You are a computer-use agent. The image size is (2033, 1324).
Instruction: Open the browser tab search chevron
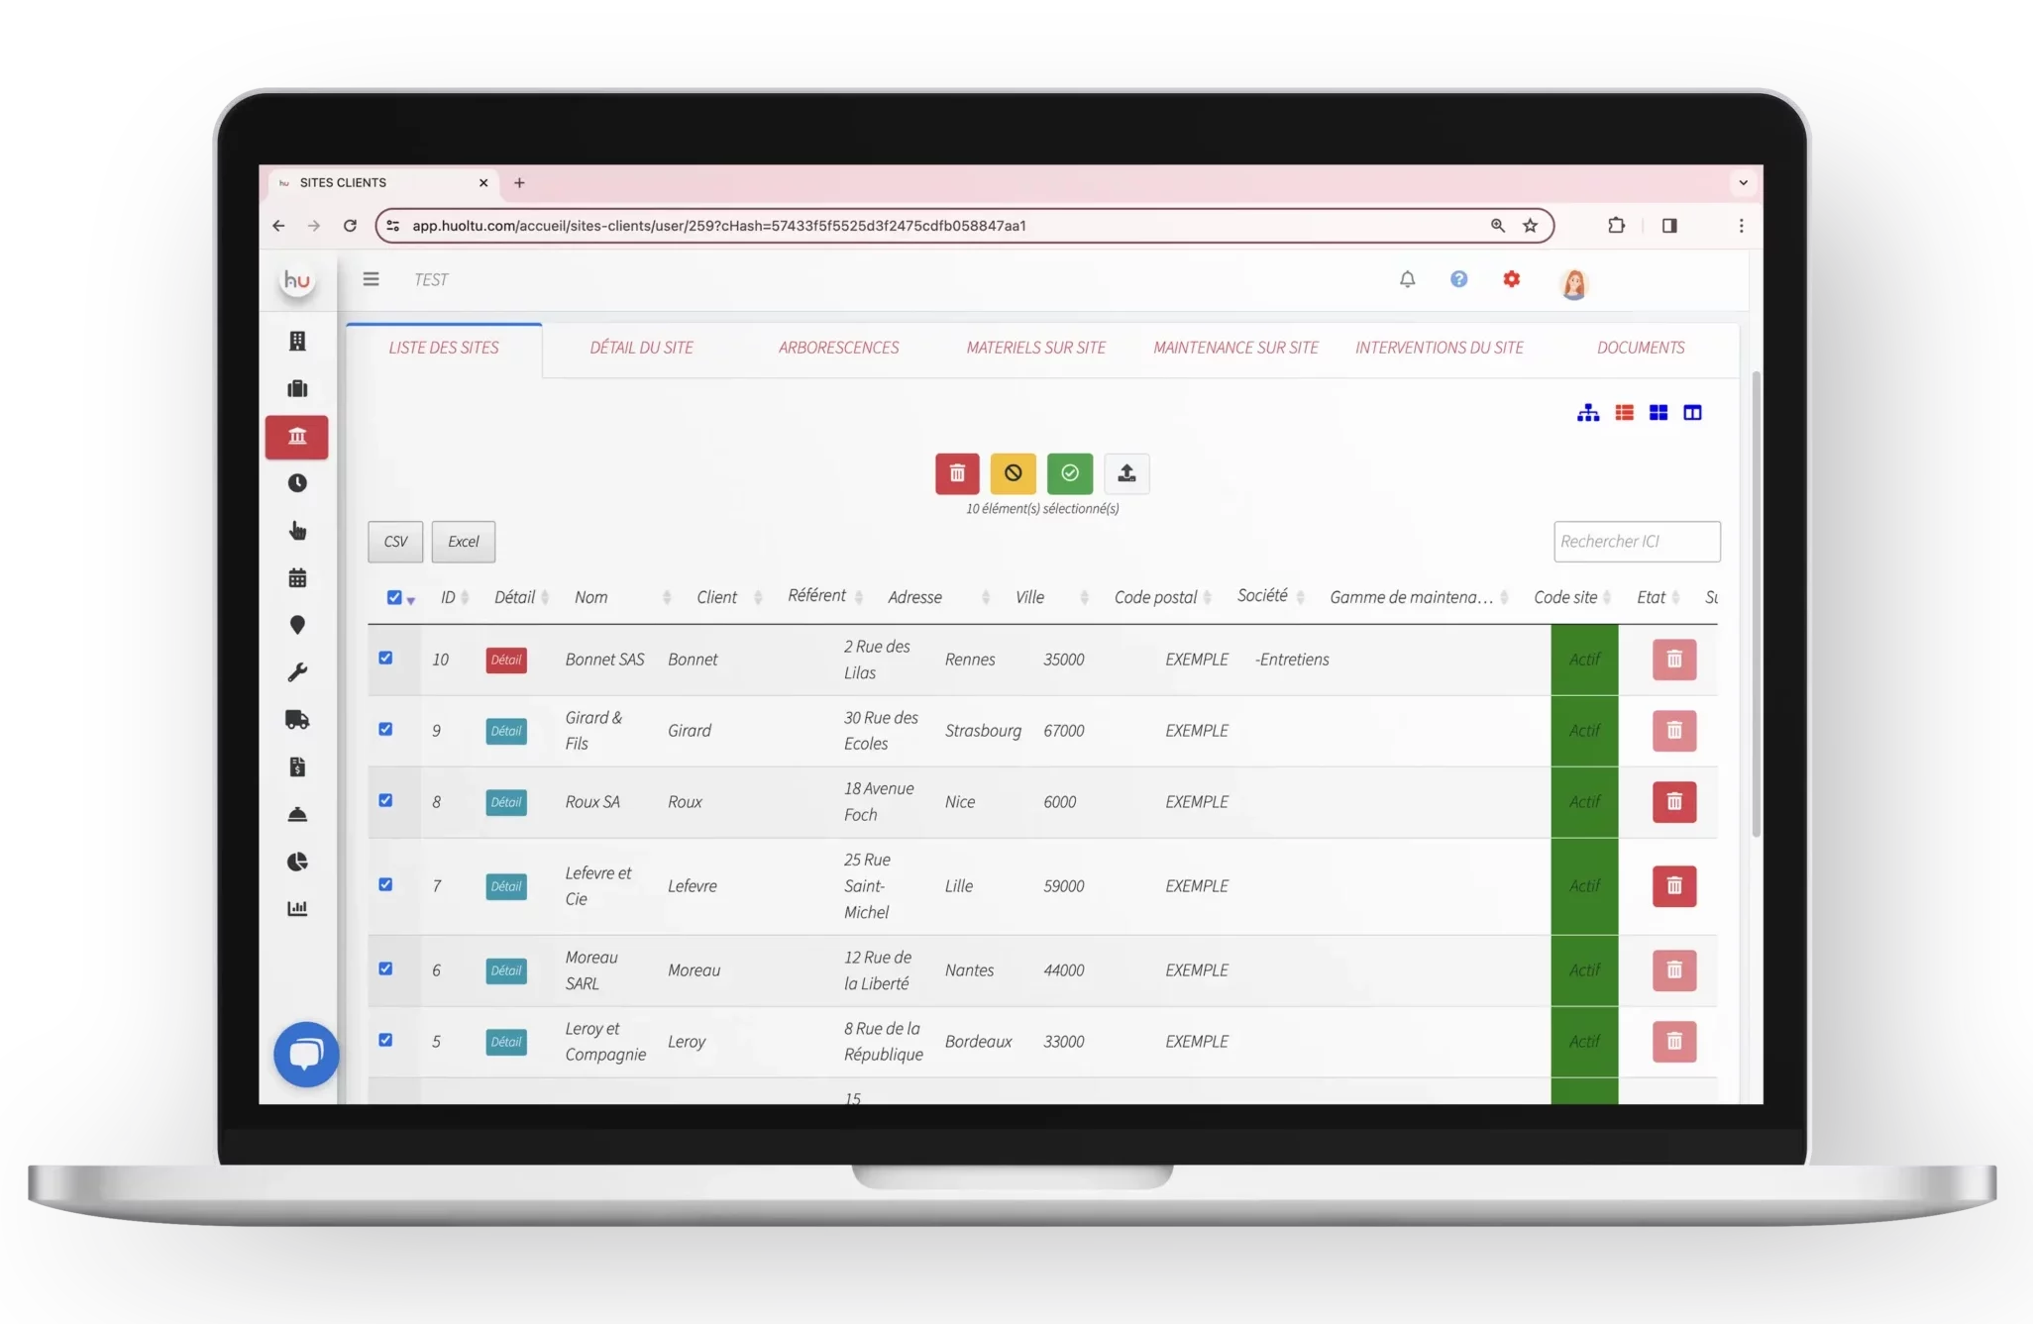point(1743,182)
